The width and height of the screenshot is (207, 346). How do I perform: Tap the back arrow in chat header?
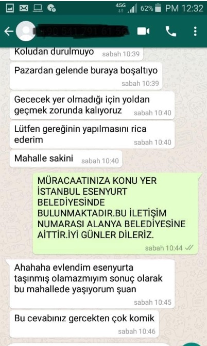(9, 32)
